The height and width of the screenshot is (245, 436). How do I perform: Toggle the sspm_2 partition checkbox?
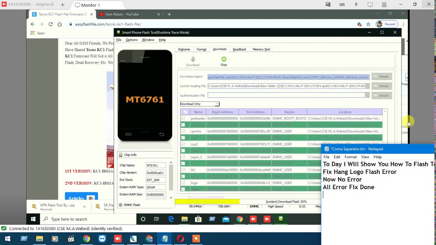[183, 157]
